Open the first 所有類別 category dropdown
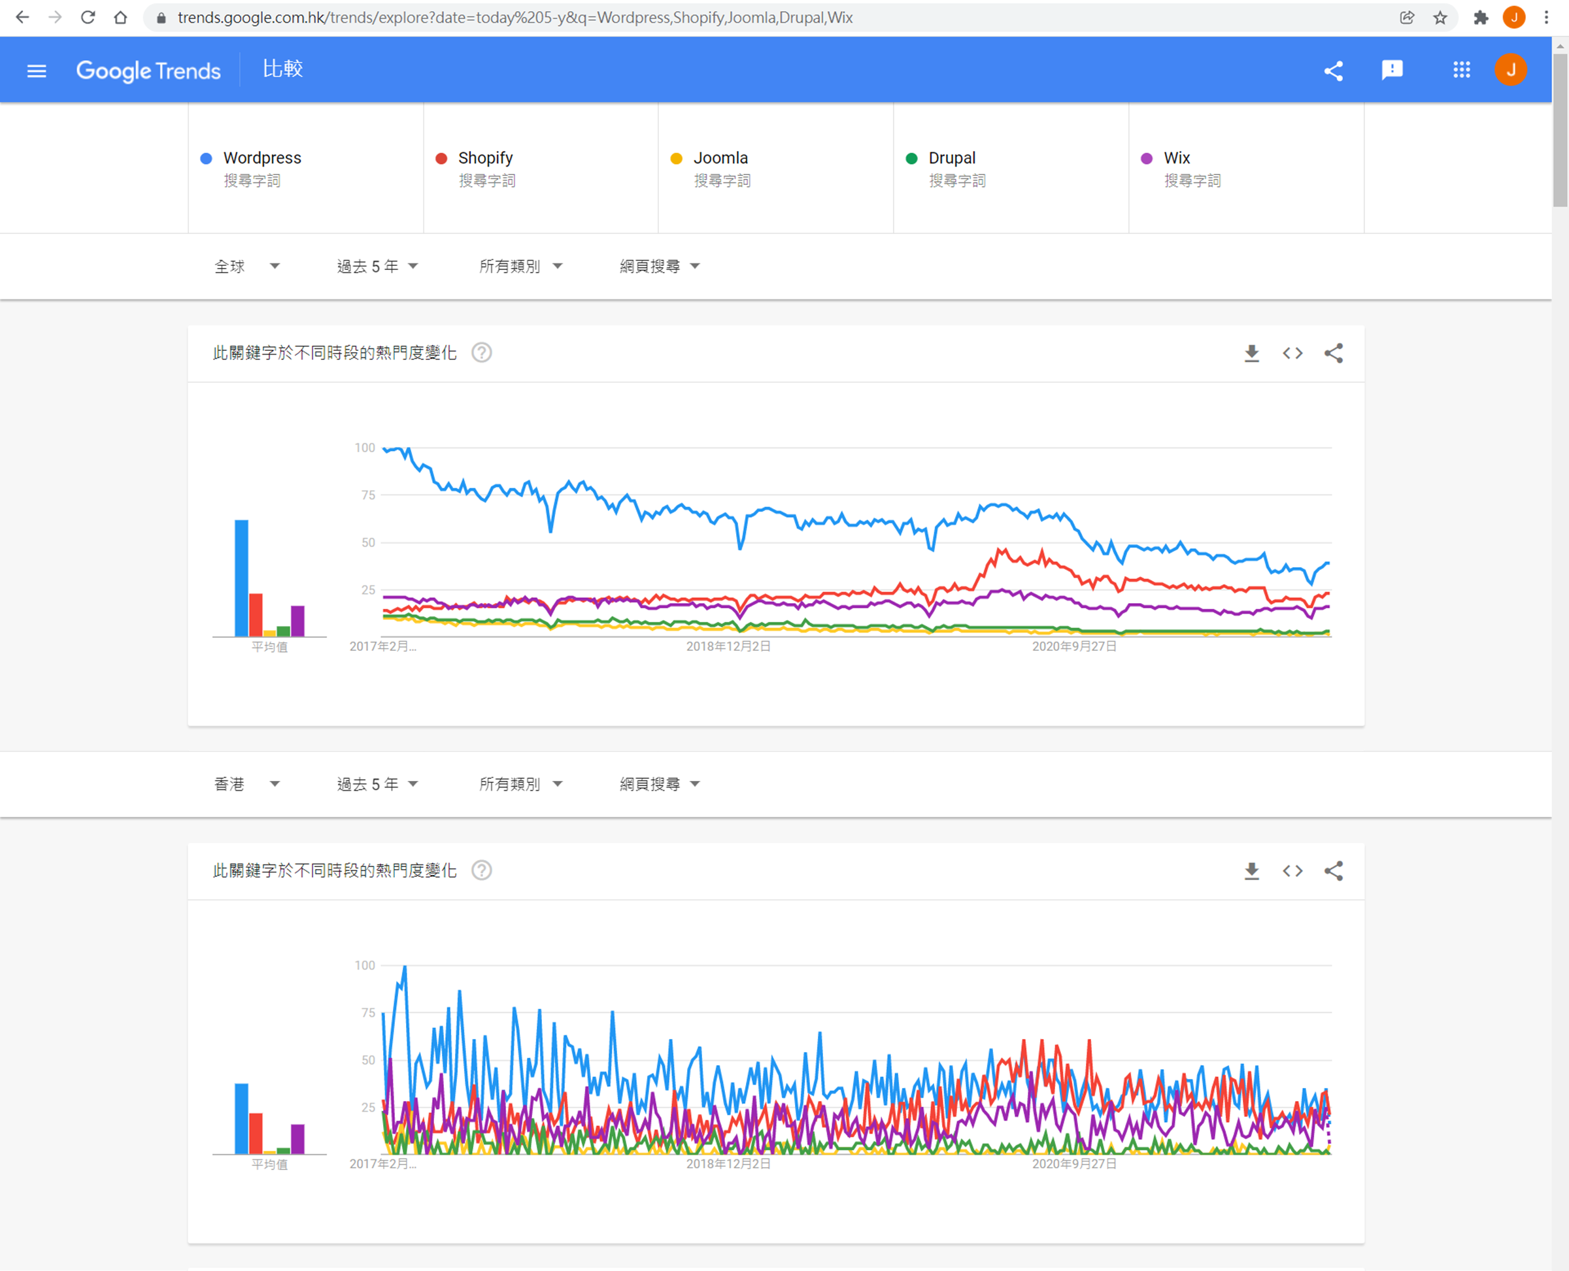Viewport: 1569px width, 1271px height. coord(521,267)
